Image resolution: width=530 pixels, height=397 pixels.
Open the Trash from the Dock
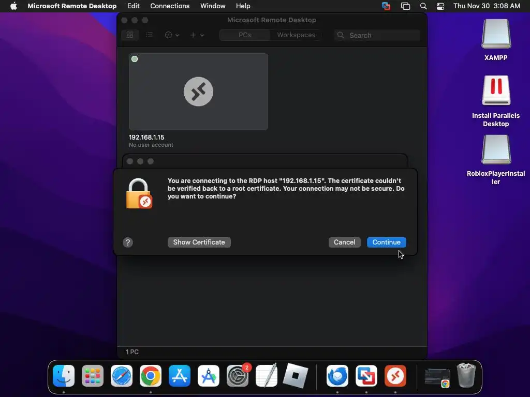pos(466,375)
